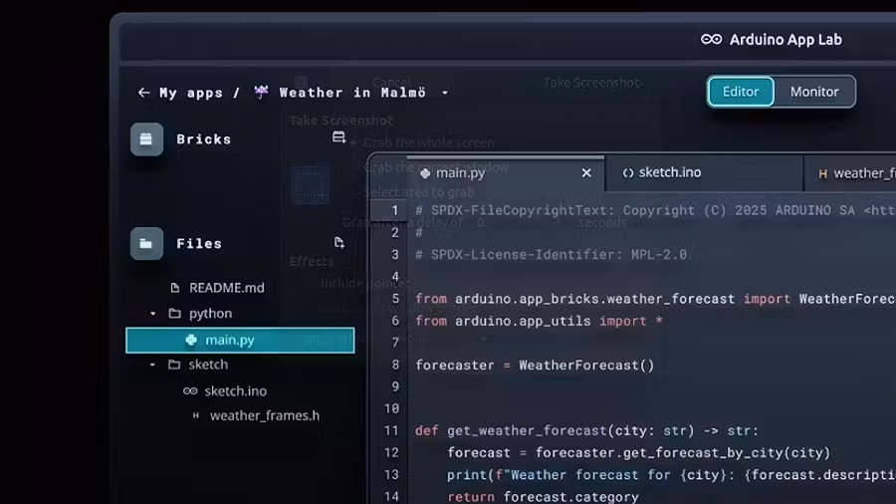Collapse the sketch folder
Screen dimensions: 896x504
pos(153,366)
